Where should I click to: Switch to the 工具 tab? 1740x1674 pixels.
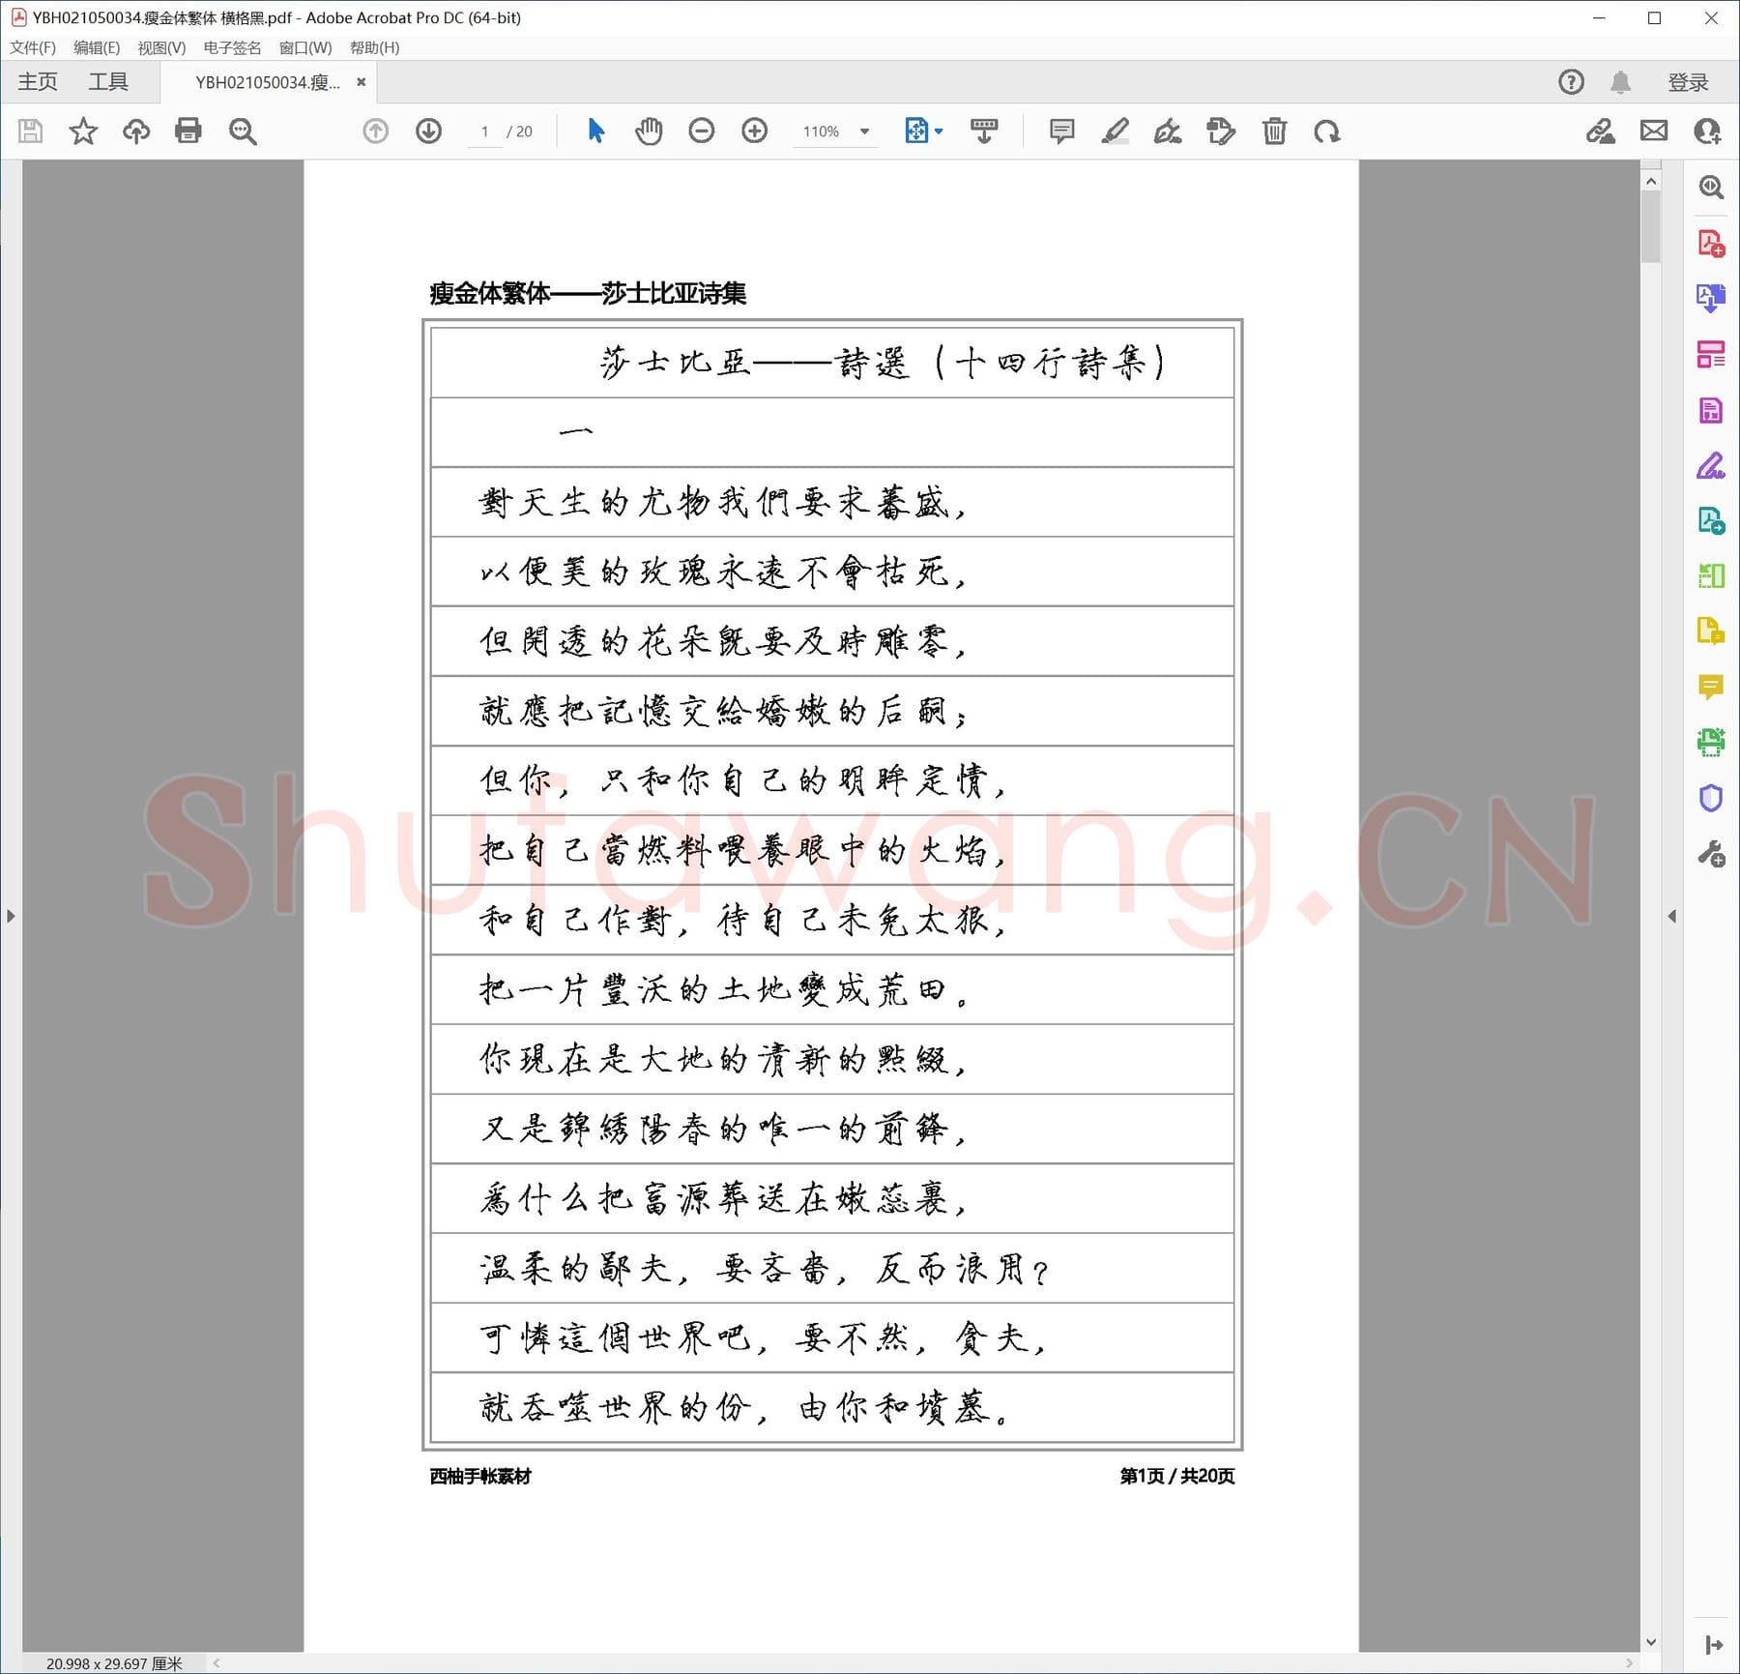pos(108,82)
